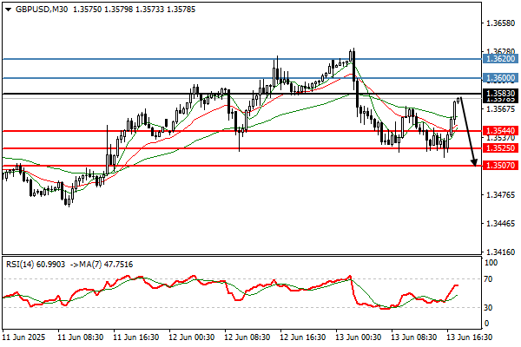Click the 1.36580 value on price axis
Viewport: 521px width, 347px height.
(x=498, y=24)
